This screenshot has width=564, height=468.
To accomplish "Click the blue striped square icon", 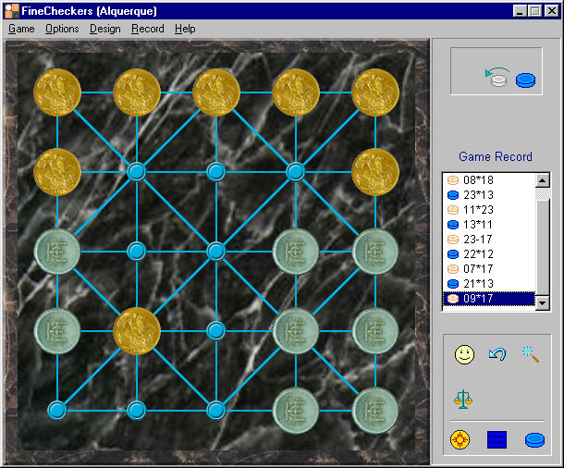I will pyautogui.click(x=497, y=439).
